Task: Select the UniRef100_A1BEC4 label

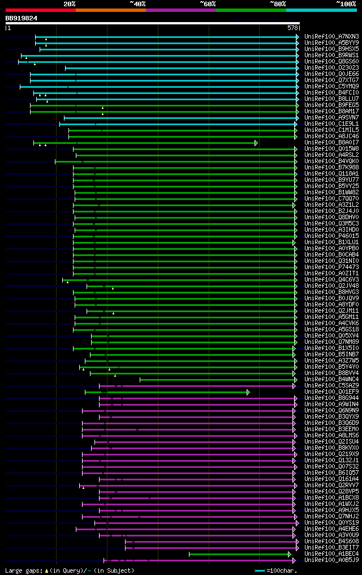Action: [331, 554]
